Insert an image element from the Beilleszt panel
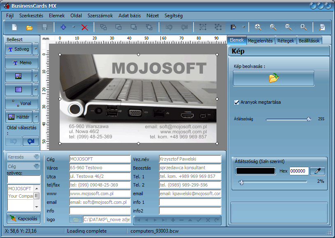 pos(19,76)
